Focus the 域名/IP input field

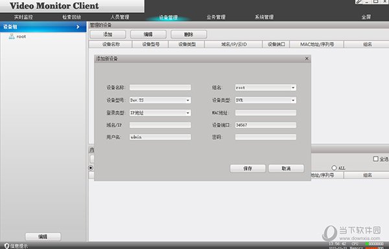coord(160,125)
